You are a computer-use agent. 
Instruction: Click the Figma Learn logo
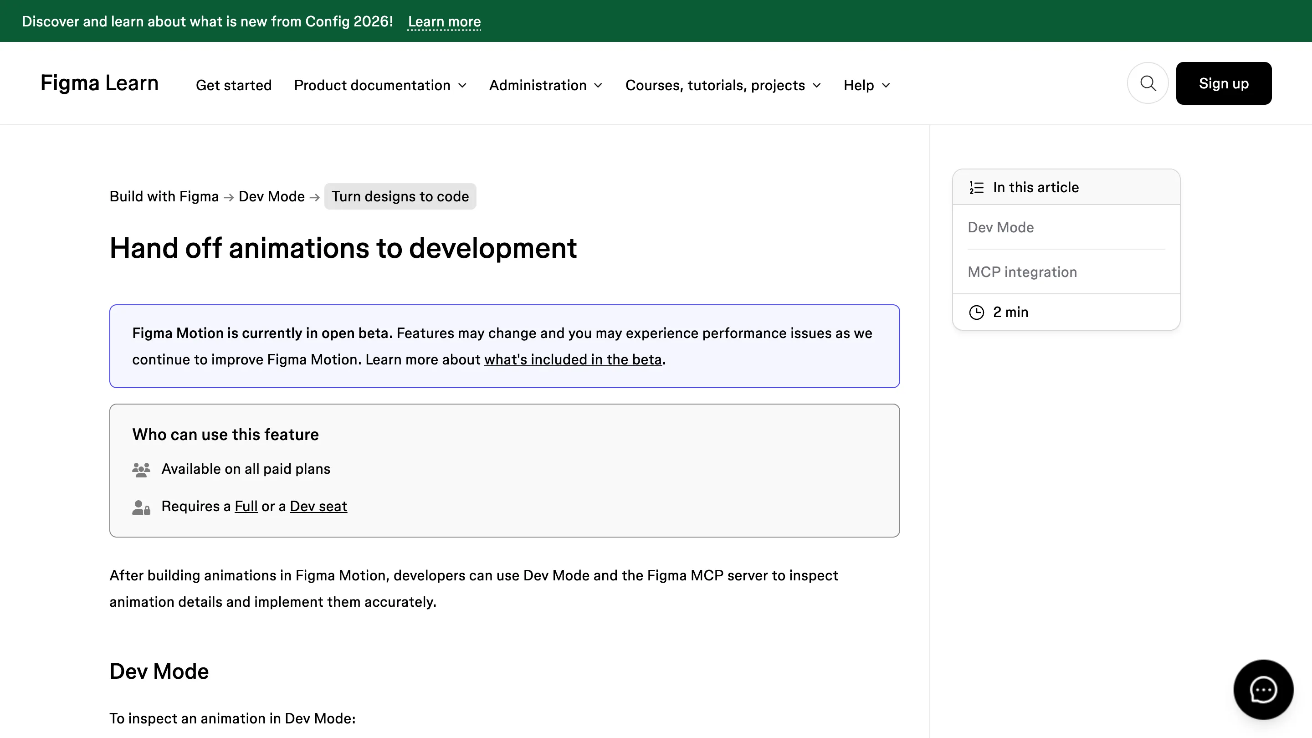coord(100,83)
